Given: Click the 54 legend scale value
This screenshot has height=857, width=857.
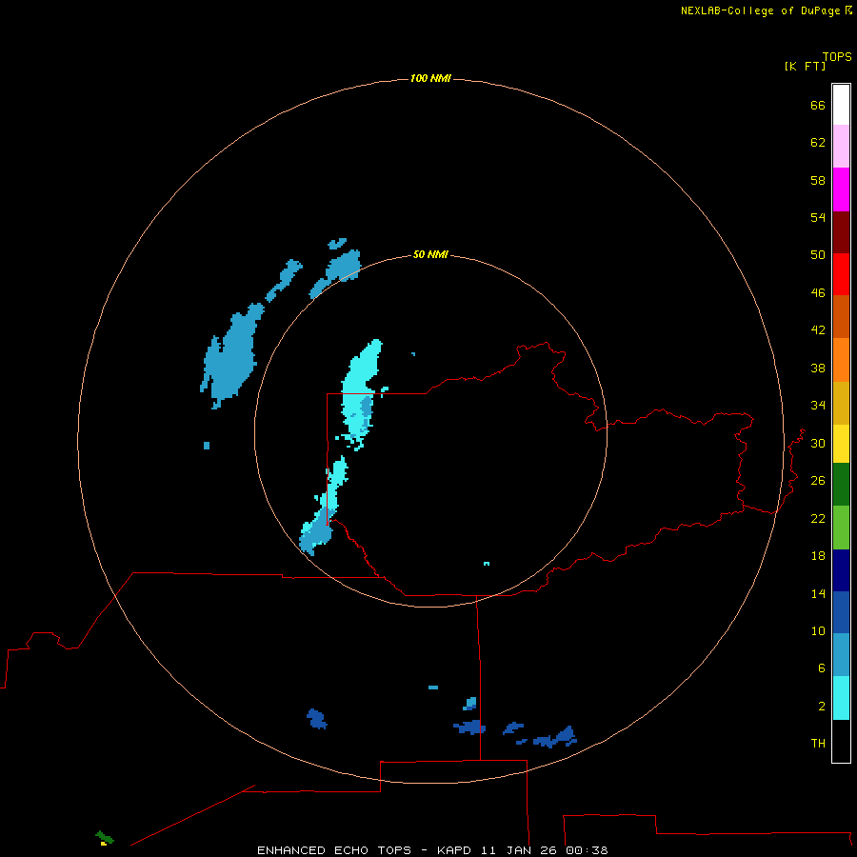Looking at the screenshot, I should (x=818, y=217).
